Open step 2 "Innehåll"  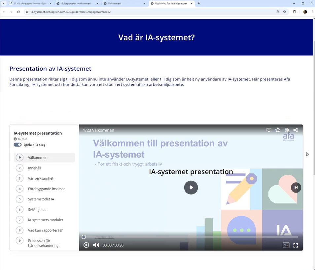pyautogui.click(x=44, y=168)
